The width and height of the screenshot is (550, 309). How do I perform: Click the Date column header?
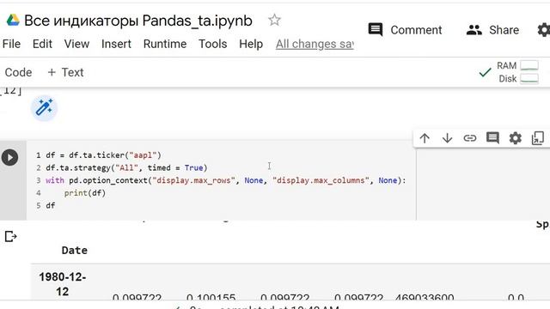75,250
